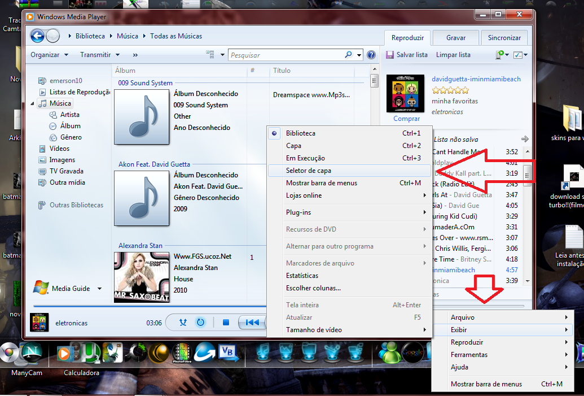Click the Vídeos library icon
The image size is (584, 396).
tap(43, 149)
